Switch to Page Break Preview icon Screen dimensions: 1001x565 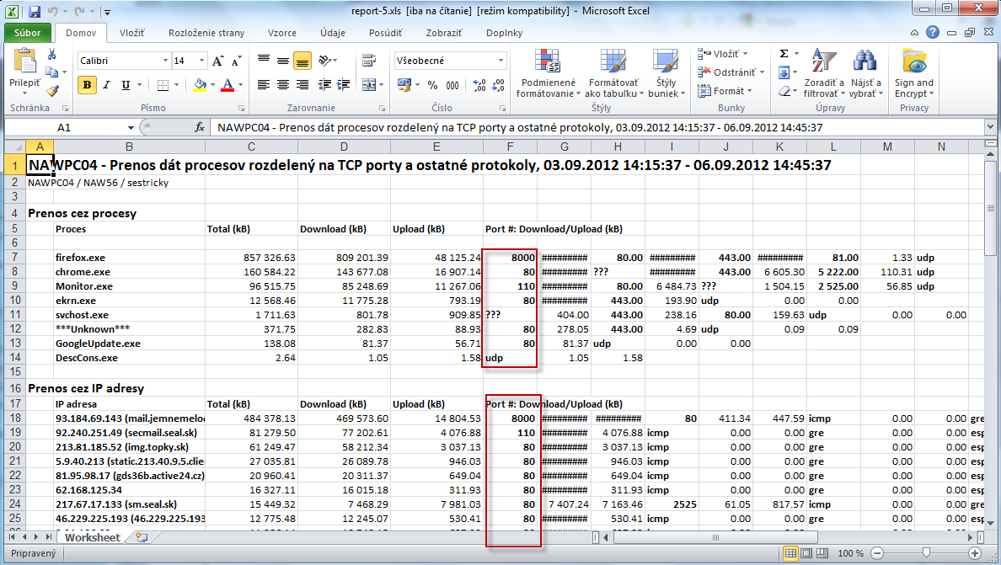pos(822,553)
